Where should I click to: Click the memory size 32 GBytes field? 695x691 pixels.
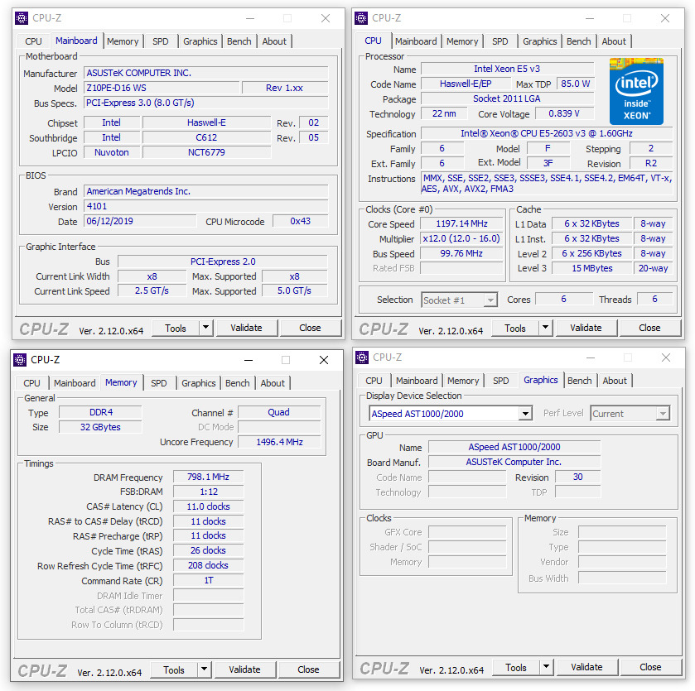point(100,427)
